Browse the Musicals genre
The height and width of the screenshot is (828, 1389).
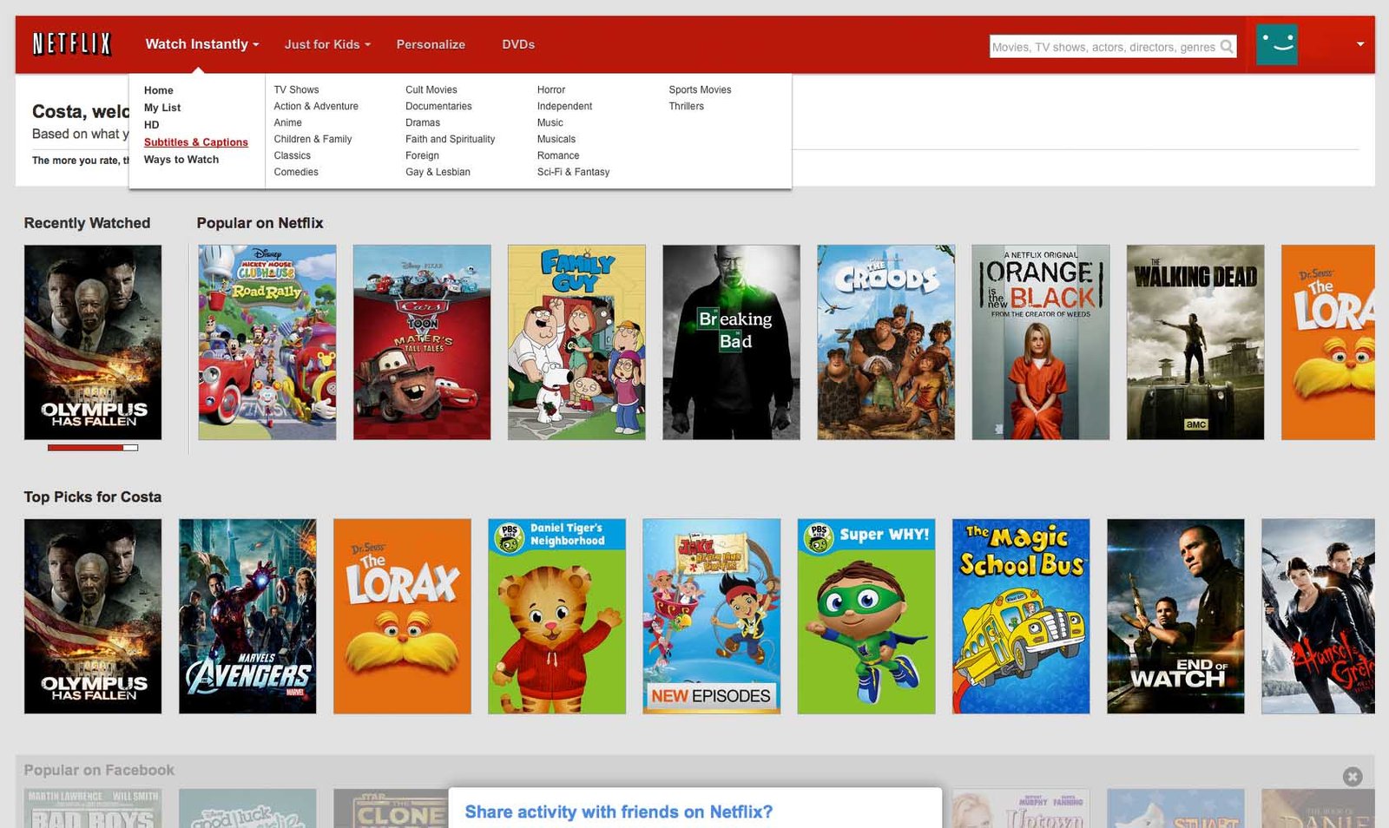point(556,139)
